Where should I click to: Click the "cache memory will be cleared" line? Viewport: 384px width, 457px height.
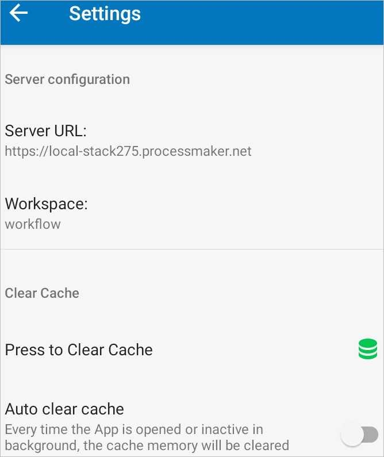(x=147, y=446)
